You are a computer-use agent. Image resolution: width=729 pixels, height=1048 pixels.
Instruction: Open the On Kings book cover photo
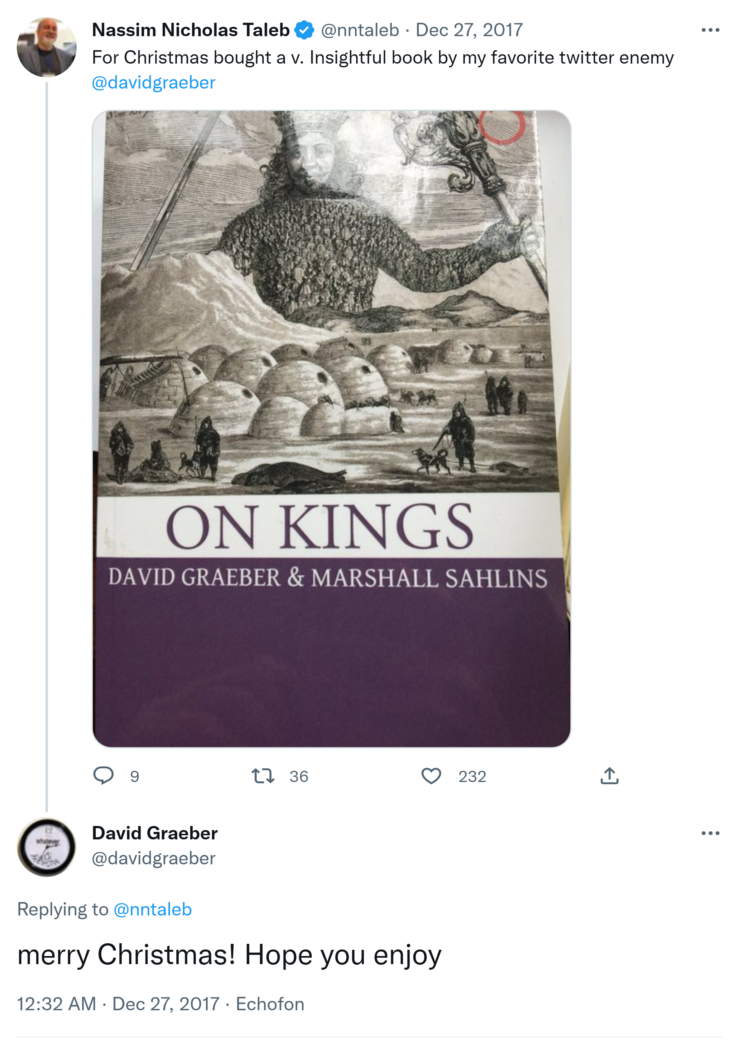pyautogui.click(x=331, y=428)
